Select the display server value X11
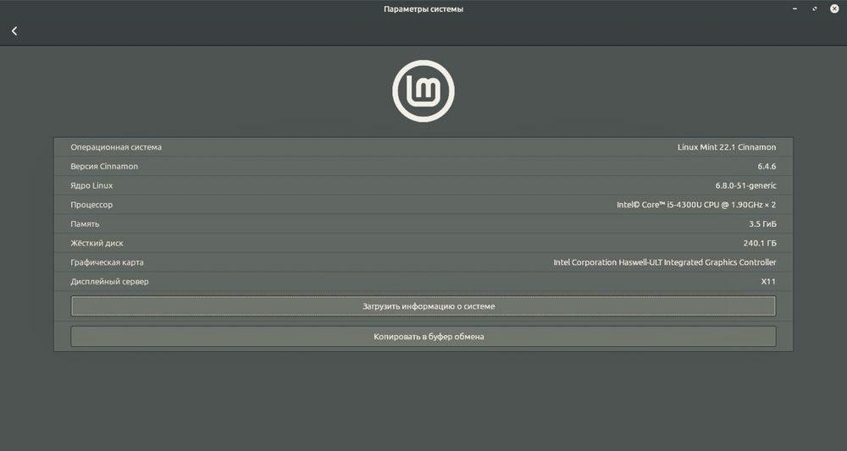This screenshot has height=451, width=847. point(769,282)
